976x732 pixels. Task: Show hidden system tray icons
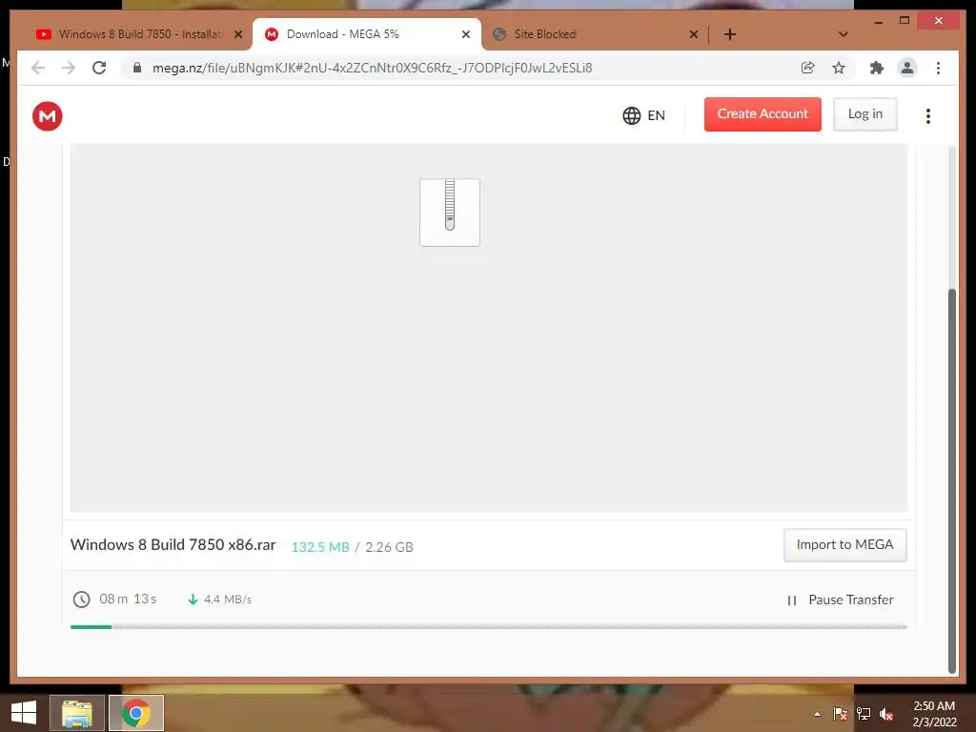[x=817, y=714]
